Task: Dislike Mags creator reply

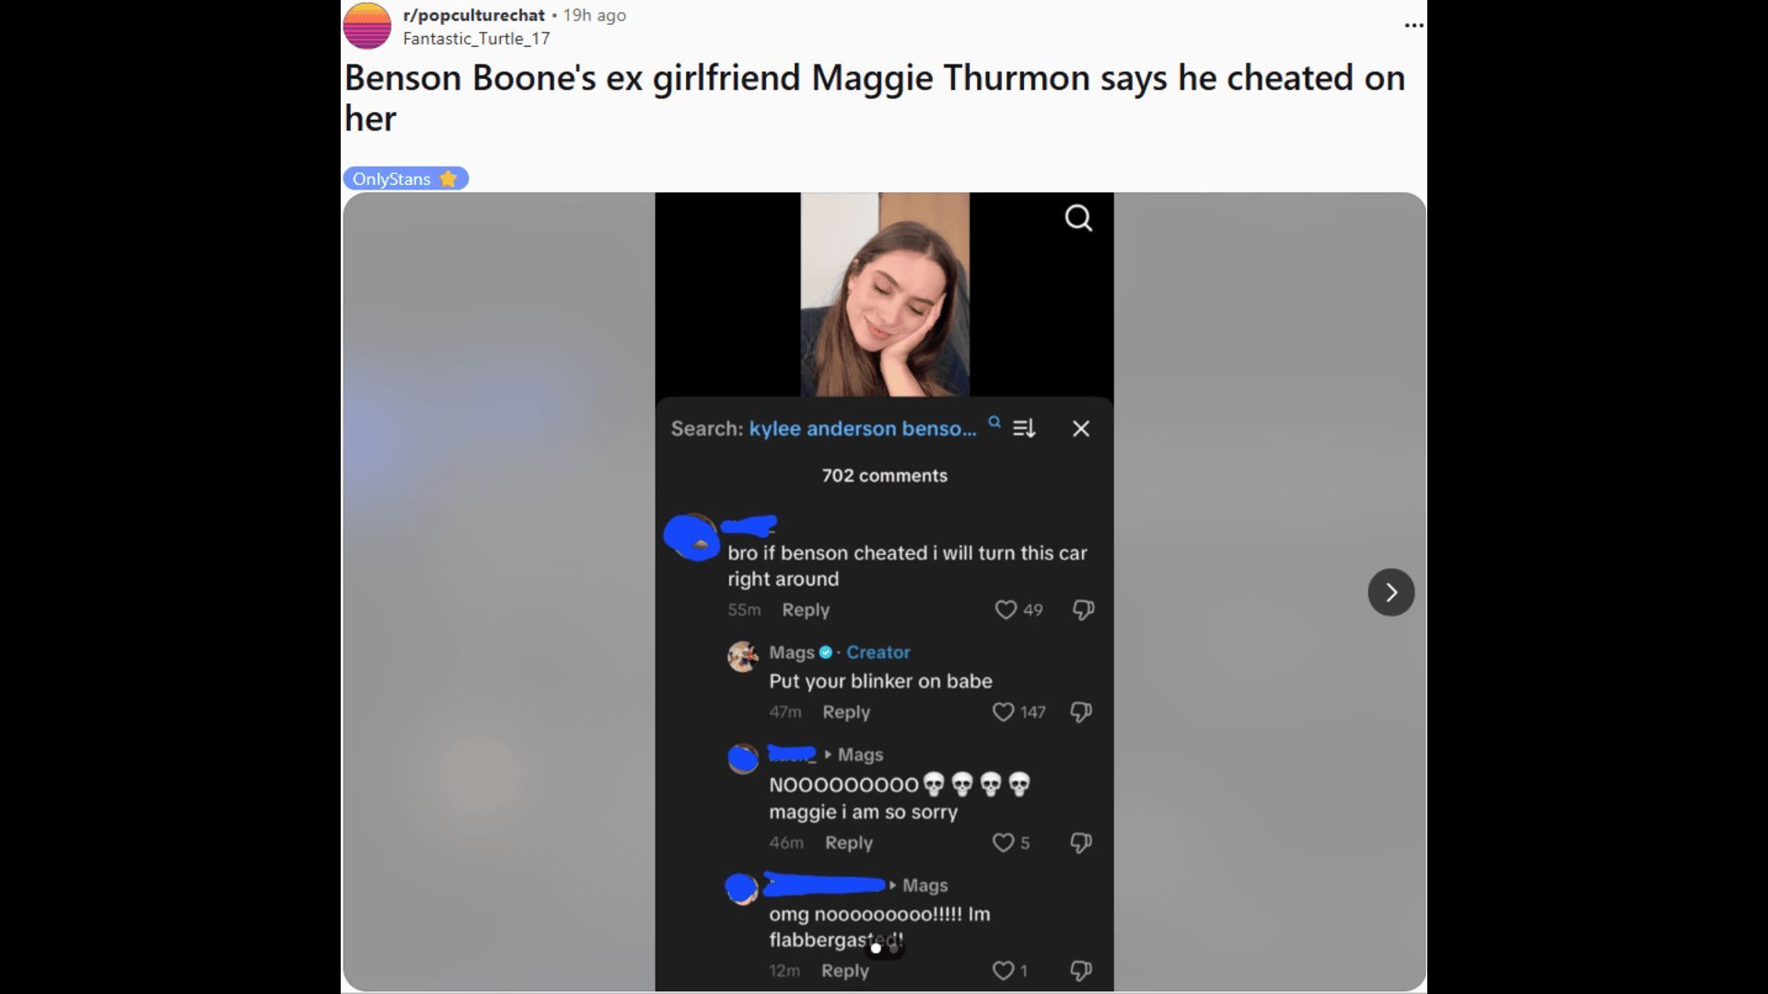Action: (x=1081, y=711)
